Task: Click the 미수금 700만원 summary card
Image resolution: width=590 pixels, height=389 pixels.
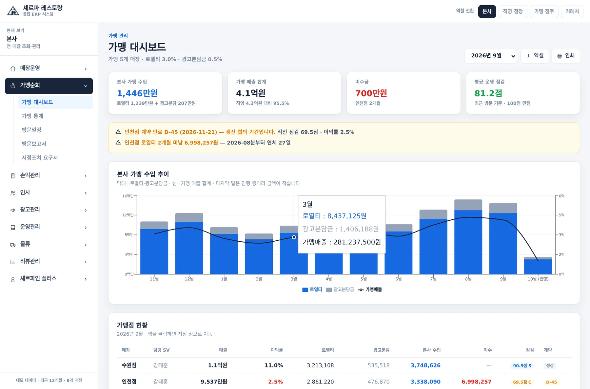Action: tap(403, 93)
